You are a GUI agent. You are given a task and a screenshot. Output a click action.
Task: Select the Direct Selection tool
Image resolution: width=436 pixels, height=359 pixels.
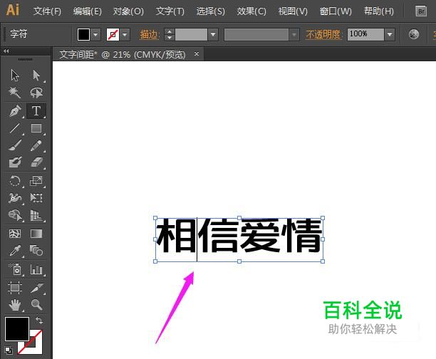[x=36, y=76]
